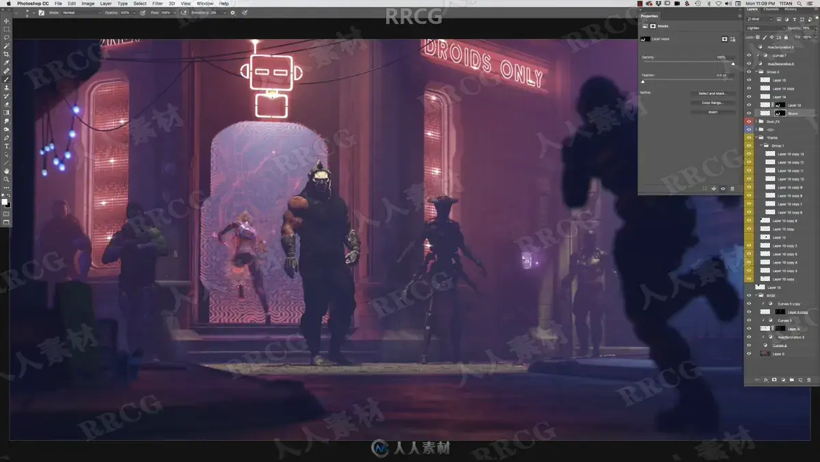Viewport: 820px width, 462px height.
Task: Open the brush settings panel icon
Action: 41,12
